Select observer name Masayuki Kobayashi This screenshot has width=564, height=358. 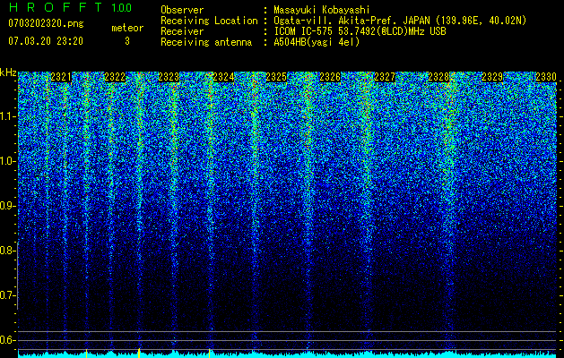click(x=322, y=10)
